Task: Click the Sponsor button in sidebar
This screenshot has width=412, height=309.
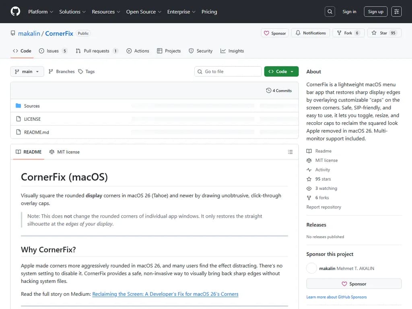Action: click(354, 284)
